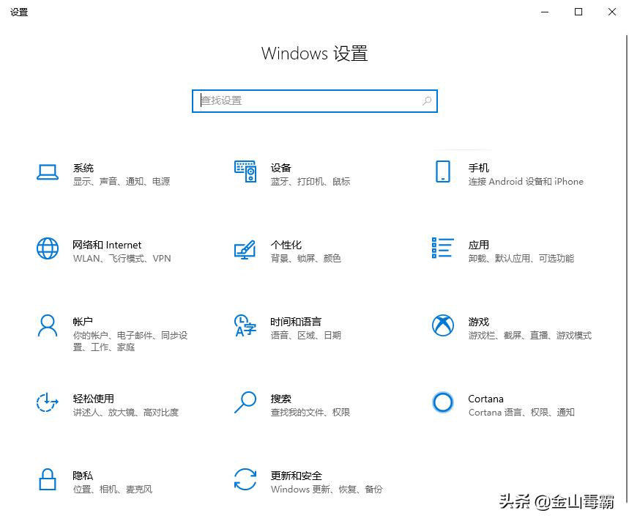The width and height of the screenshot is (629, 524).
Task: Select the 搜索 magnifier icon
Action: [245, 402]
